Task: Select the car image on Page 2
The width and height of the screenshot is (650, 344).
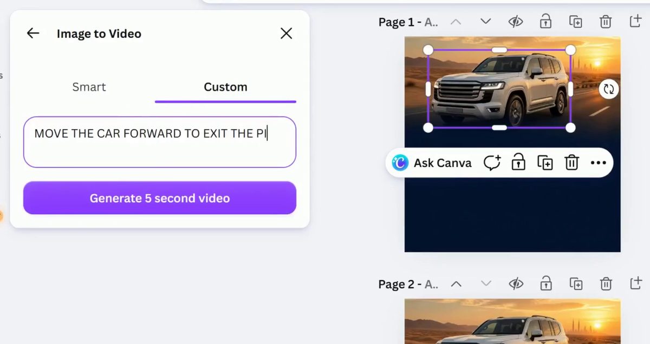Action: pyautogui.click(x=499, y=330)
